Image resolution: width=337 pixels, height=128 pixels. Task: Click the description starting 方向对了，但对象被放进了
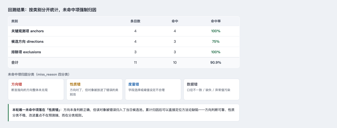93,92
